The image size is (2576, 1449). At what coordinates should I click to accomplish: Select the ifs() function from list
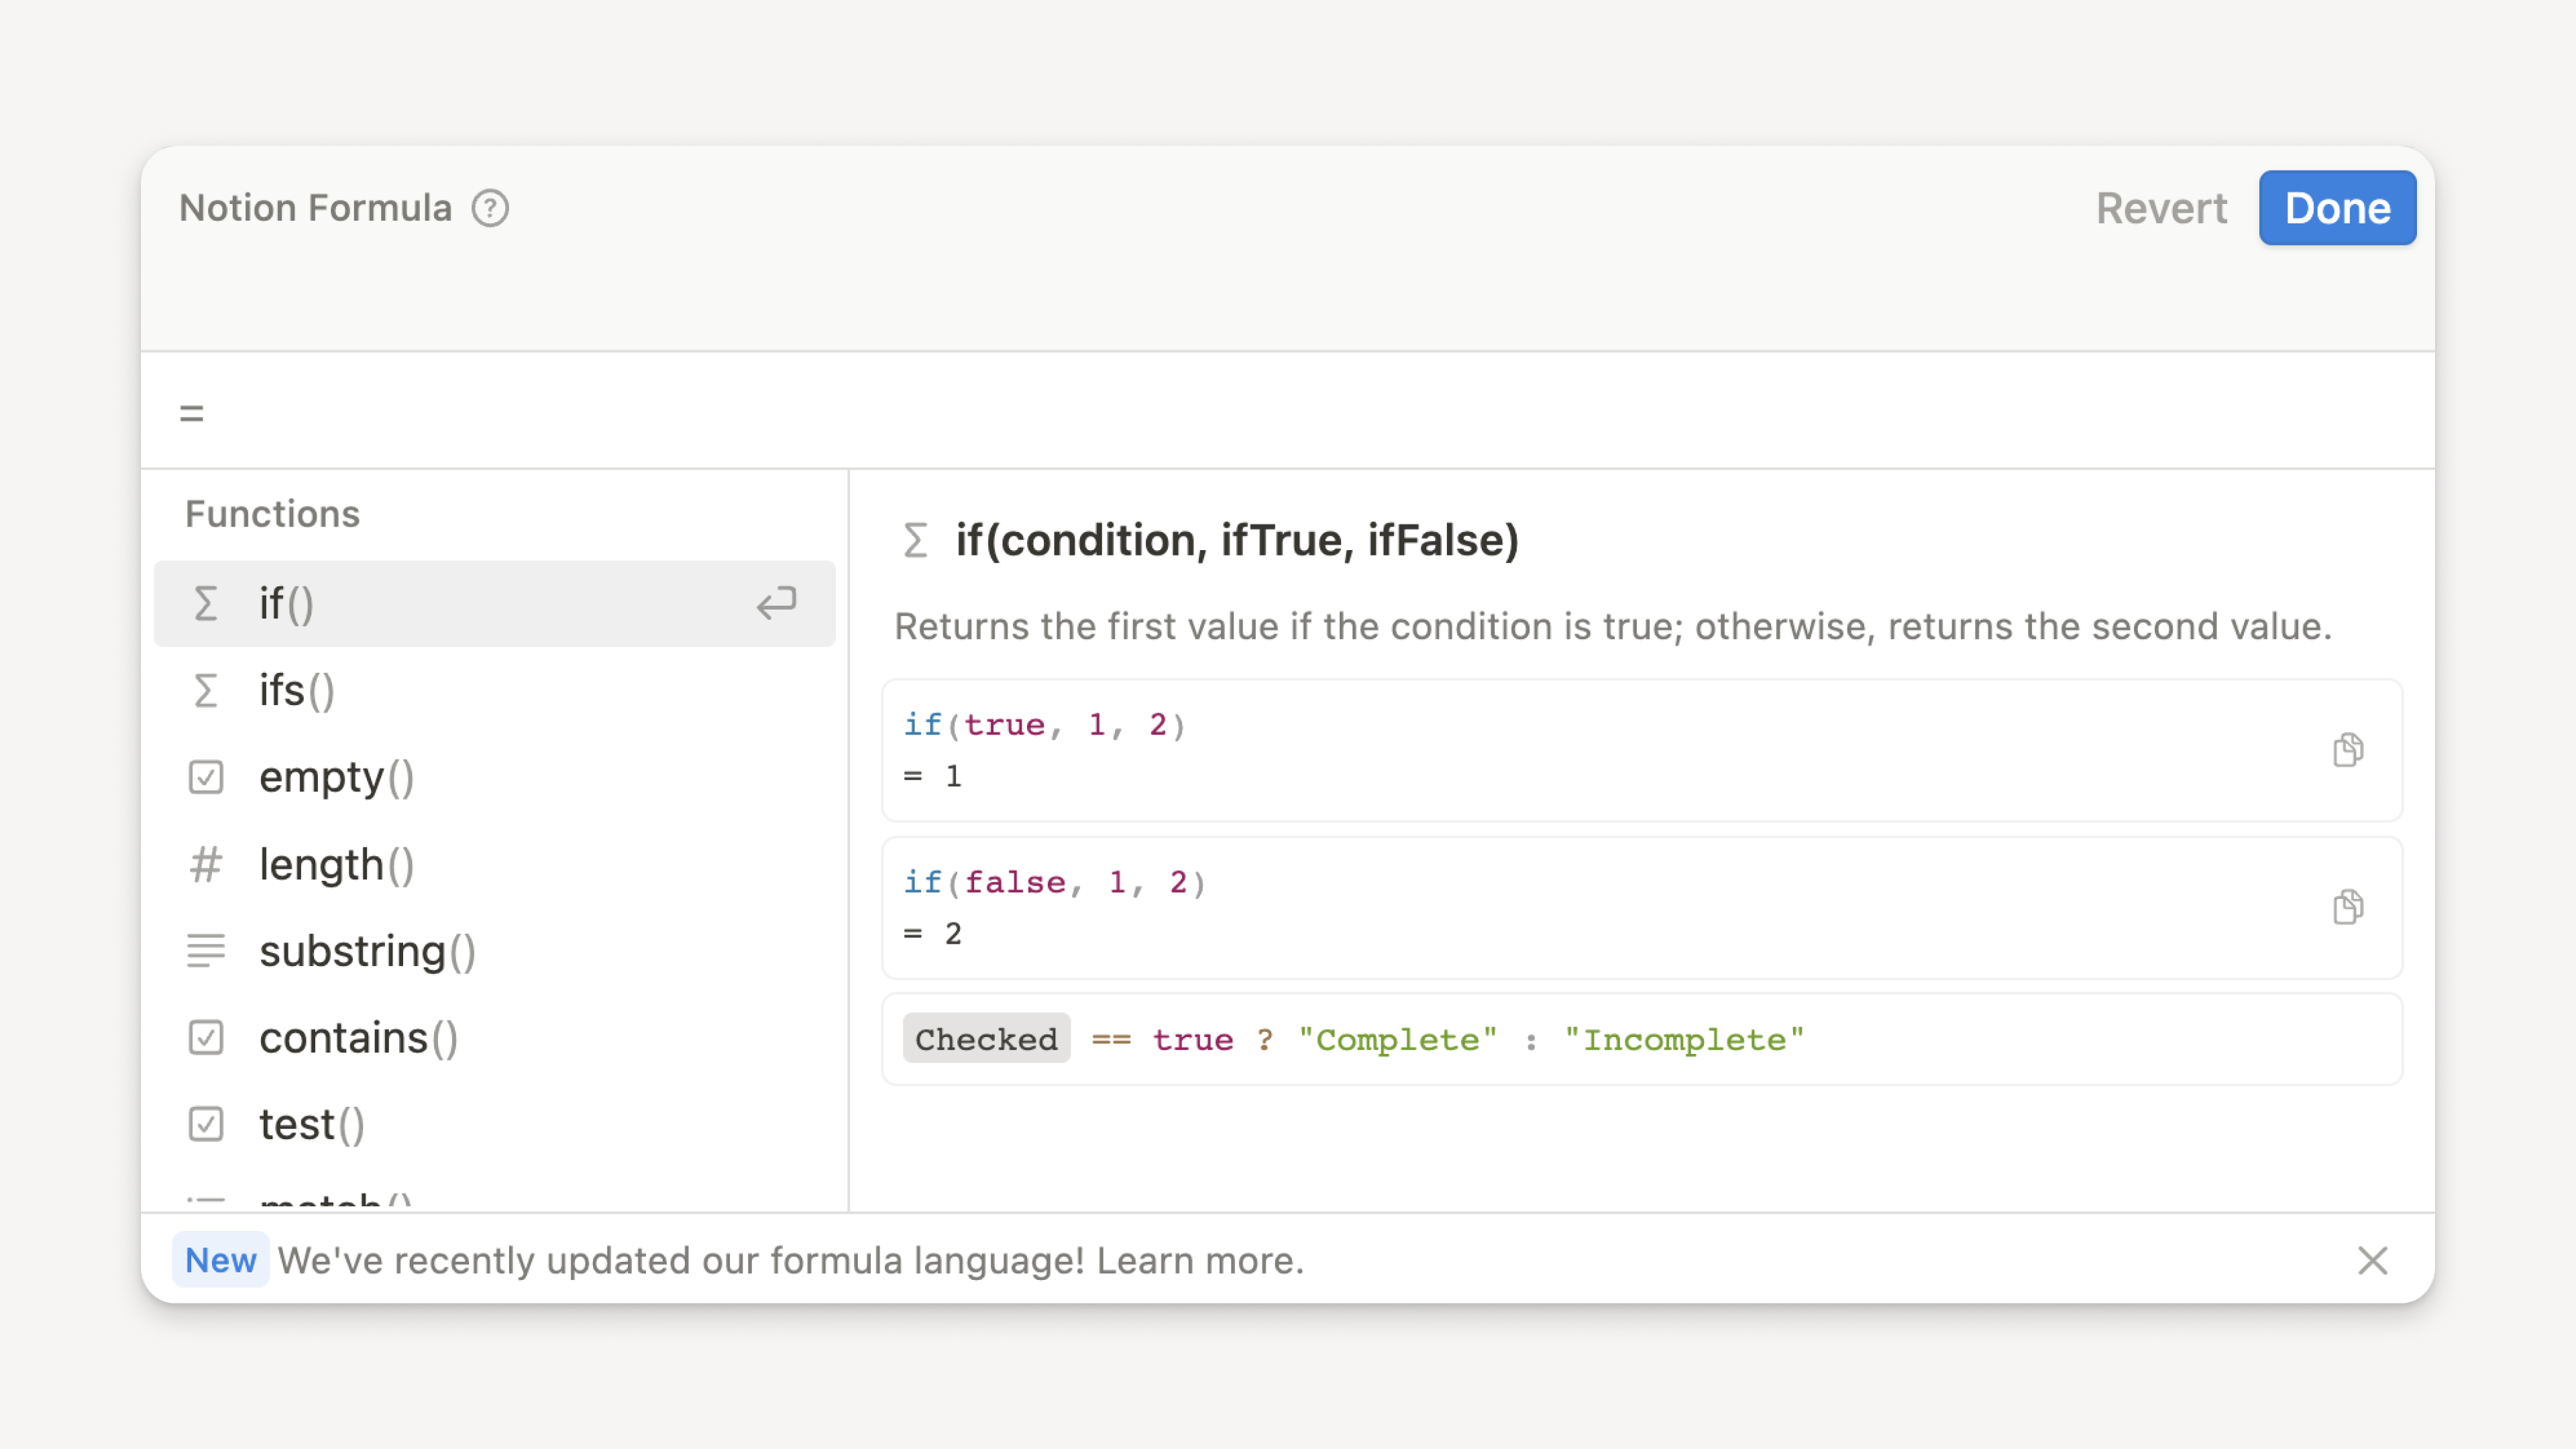pos(495,690)
